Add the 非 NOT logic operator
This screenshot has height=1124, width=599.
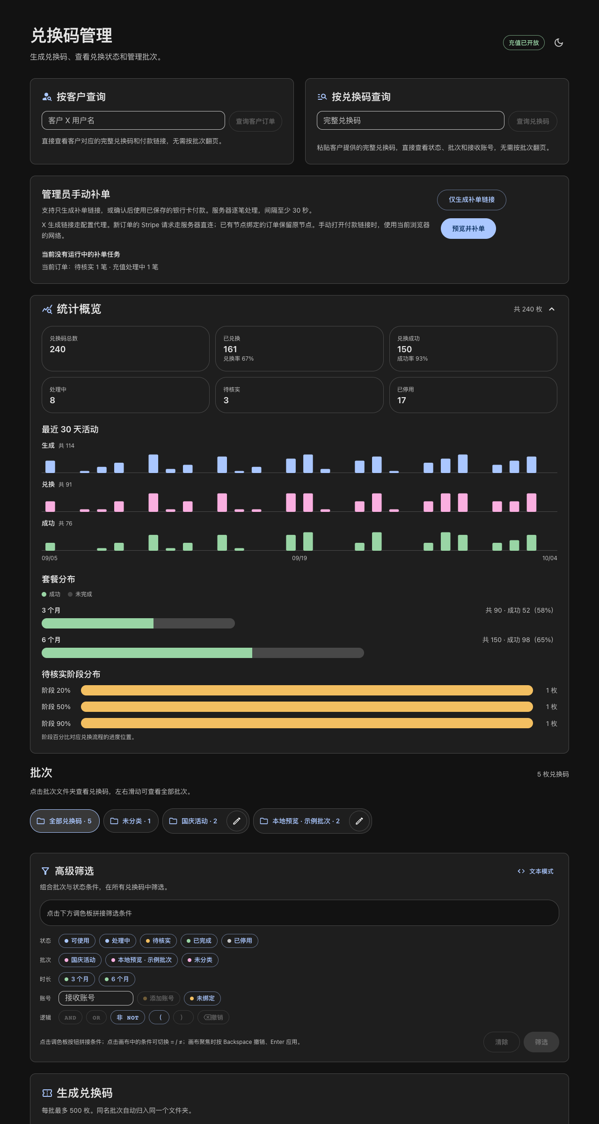coord(128,1017)
